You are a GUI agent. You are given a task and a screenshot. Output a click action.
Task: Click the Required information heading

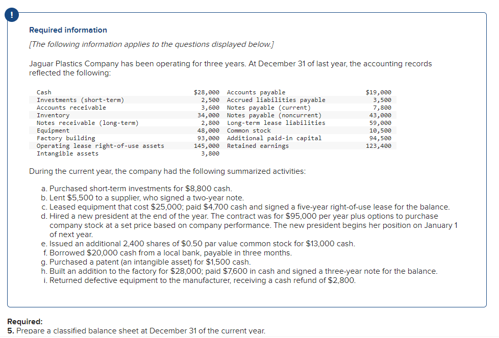(68, 30)
